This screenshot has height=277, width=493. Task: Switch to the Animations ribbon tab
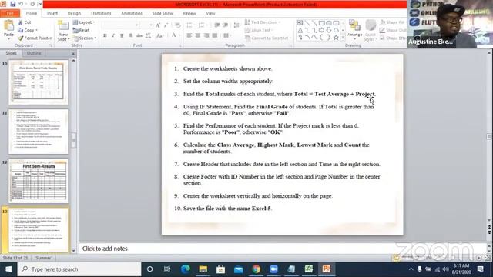[x=132, y=14]
